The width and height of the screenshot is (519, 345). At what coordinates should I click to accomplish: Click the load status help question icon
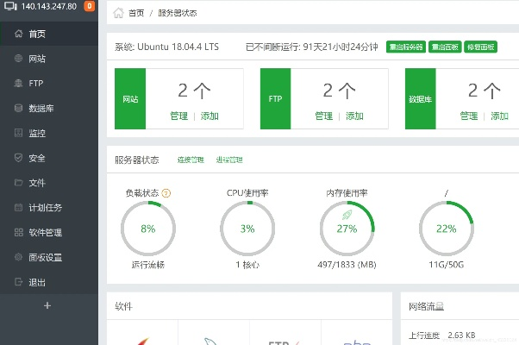(x=166, y=193)
